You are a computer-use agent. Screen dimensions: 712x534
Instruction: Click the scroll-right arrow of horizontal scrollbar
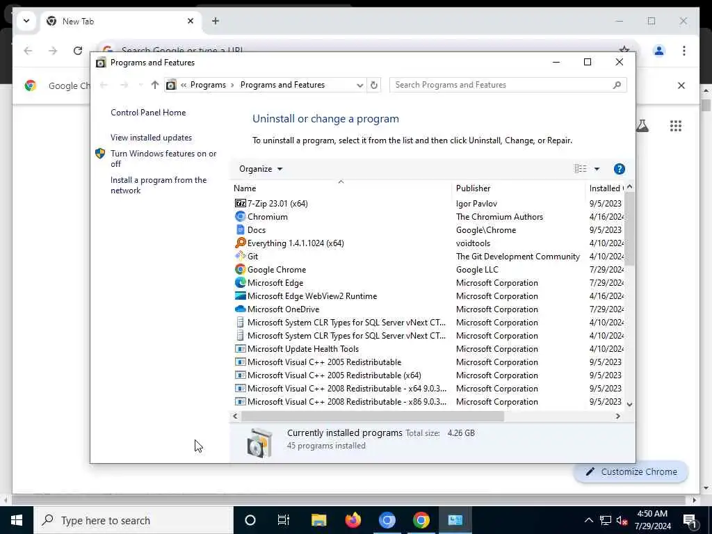pyautogui.click(x=618, y=416)
